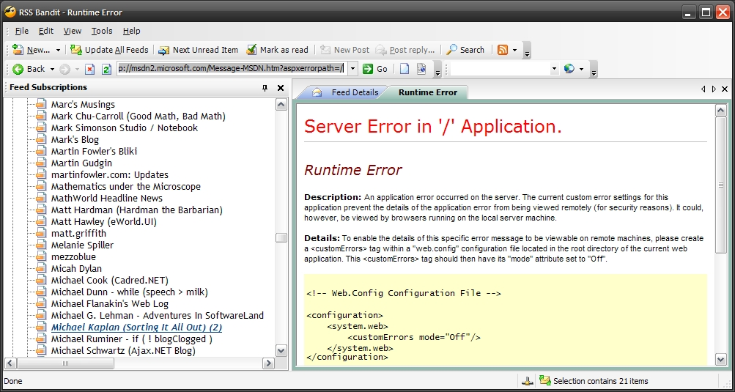
Task: Select Mathematics under the Microscope feed
Action: click(125, 187)
